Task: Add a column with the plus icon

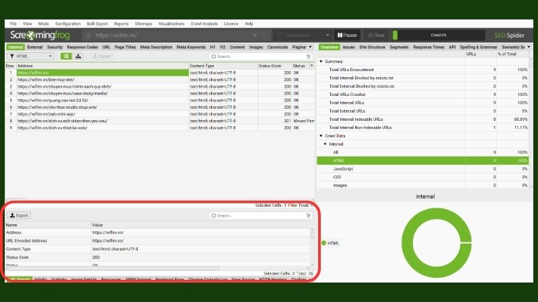Action: [311, 65]
